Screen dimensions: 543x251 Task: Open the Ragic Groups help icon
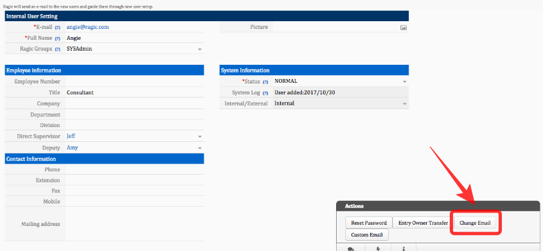57,49
